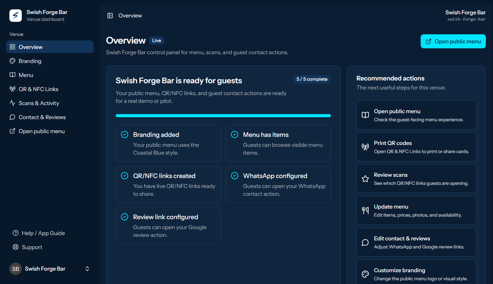This screenshot has width=493, height=284.
Task: Click the utensils icon on Update menu
Action: 365,210
